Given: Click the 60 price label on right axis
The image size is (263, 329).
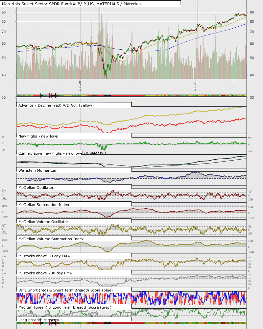Looking at the screenshot, I should (252, 44).
